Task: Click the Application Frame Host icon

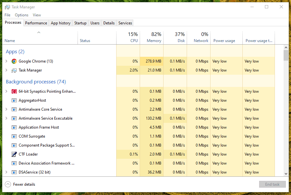Action: (x=14, y=127)
